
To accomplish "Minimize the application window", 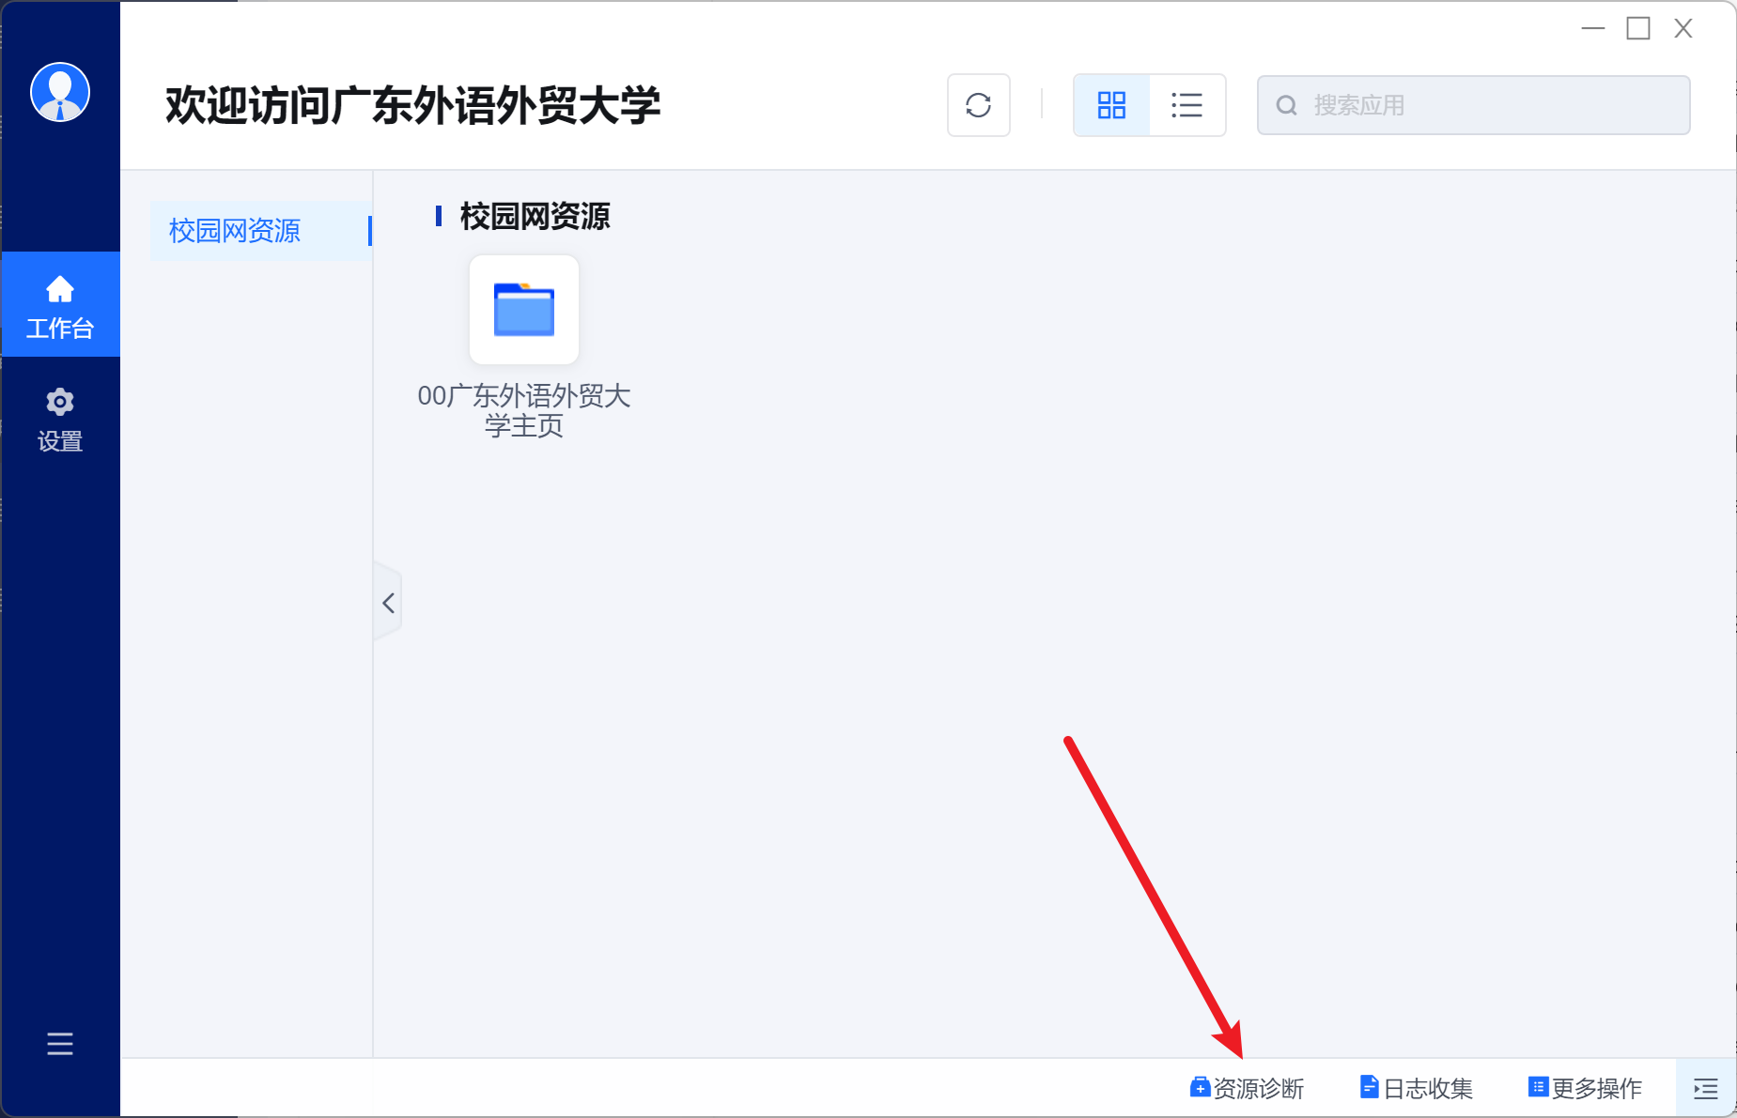I will coord(1593,29).
